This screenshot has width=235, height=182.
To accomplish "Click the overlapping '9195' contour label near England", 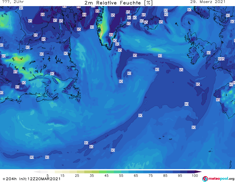I will [221, 59].
